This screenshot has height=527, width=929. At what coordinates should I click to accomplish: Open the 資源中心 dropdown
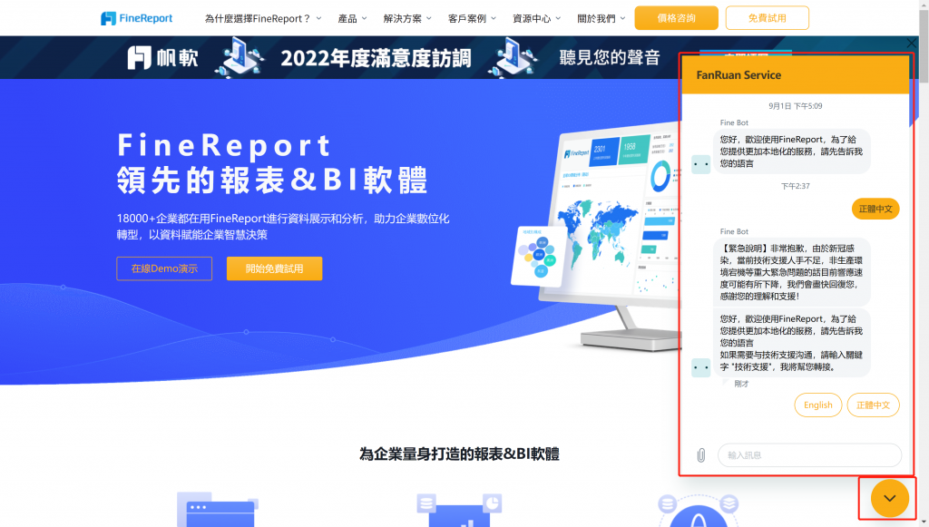(537, 18)
